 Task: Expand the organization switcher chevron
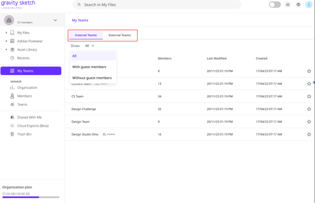(55, 20)
